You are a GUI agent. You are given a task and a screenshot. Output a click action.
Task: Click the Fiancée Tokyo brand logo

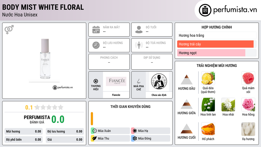pos(116,81)
